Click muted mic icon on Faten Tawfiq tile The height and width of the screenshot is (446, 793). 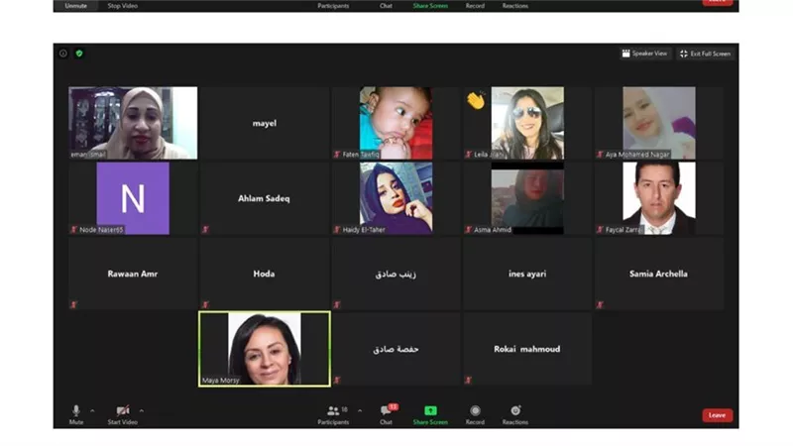tap(337, 154)
